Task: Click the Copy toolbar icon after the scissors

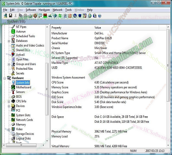Action: [21, 15]
